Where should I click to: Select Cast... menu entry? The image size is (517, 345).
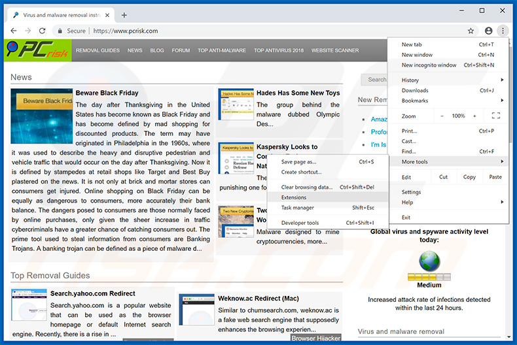(448, 141)
